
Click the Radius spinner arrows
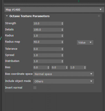pyautogui.click(x=62, y=36)
